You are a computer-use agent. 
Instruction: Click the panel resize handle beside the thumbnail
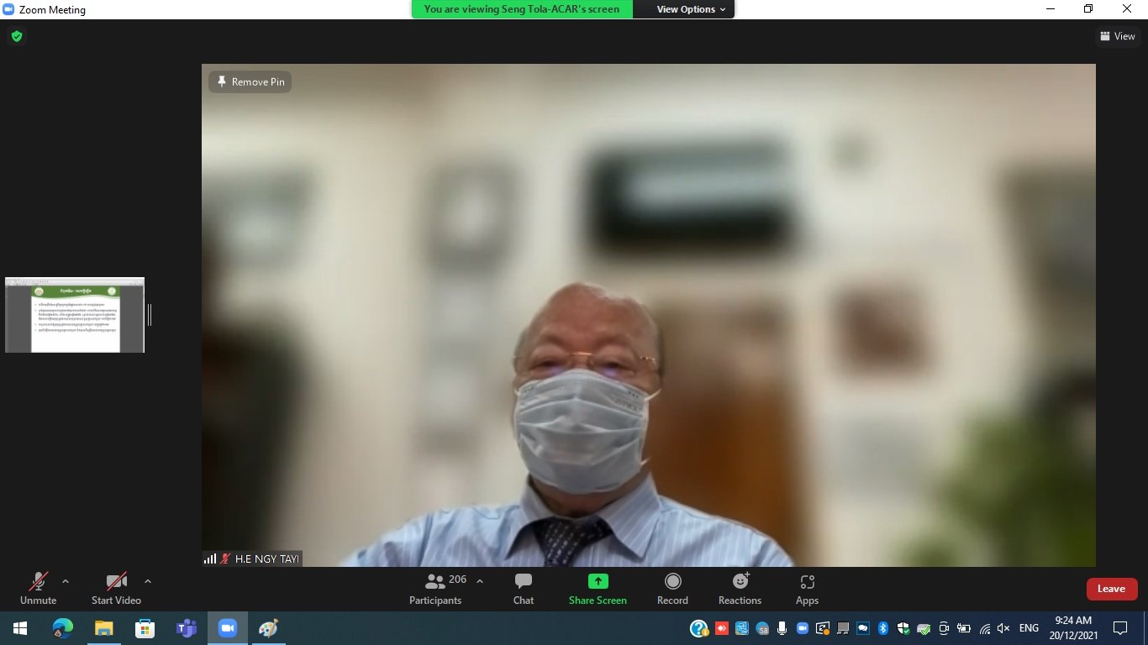coord(150,315)
